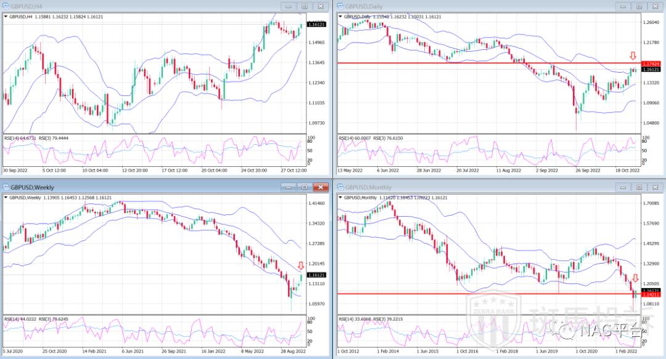Click the 1.04800 price level in Daily scale
Screen dimensions: 666x359
651,123
